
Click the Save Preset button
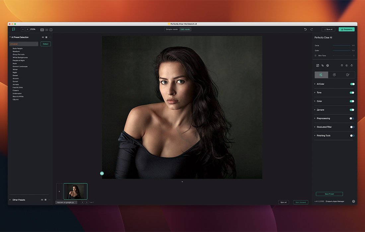click(329, 194)
